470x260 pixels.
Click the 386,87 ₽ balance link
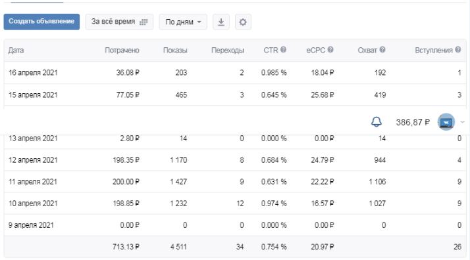click(413, 122)
